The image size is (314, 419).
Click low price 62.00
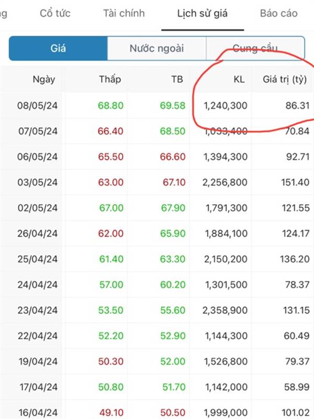111,234
